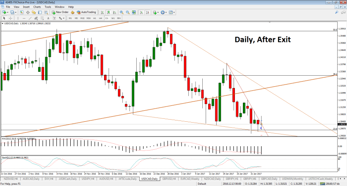Click the Stoch indicator label
The height and width of the screenshot is (186, 347).
15,158
